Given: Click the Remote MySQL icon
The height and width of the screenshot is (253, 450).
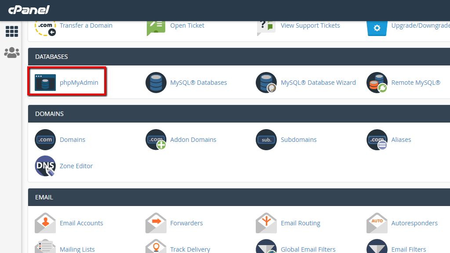Looking at the screenshot, I should click(x=377, y=83).
